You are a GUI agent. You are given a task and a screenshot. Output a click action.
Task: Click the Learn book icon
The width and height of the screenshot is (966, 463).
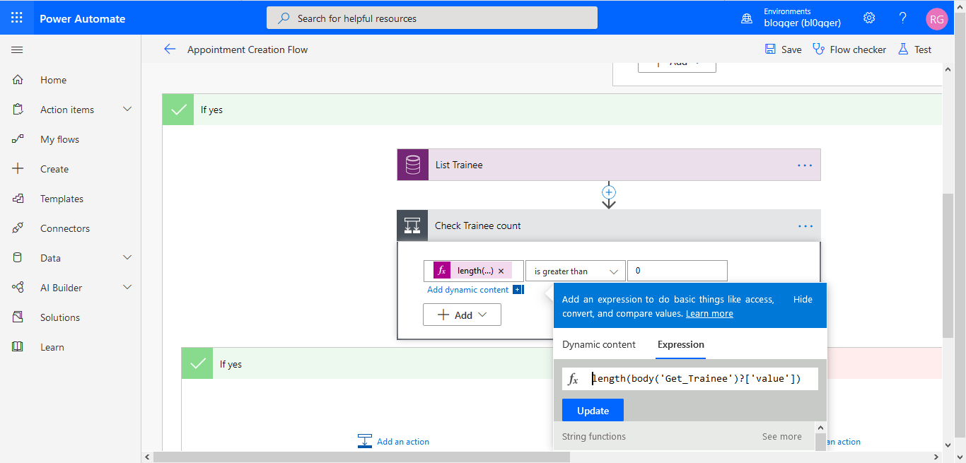coord(18,347)
